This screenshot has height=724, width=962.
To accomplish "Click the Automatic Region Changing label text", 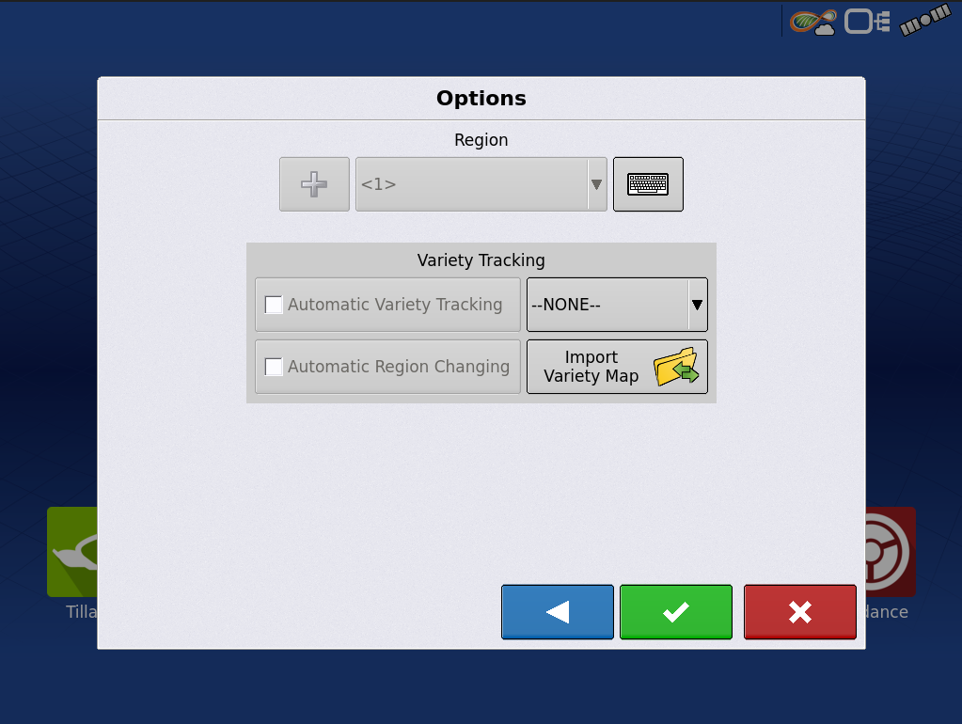I will (x=399, y=367).
